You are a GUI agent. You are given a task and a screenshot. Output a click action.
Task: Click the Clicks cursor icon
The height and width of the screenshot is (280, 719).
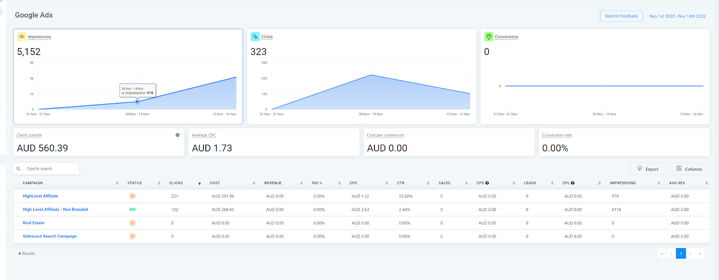255,37
